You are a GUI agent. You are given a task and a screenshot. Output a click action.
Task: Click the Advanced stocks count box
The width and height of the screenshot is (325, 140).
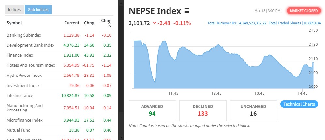pos(152,110)
